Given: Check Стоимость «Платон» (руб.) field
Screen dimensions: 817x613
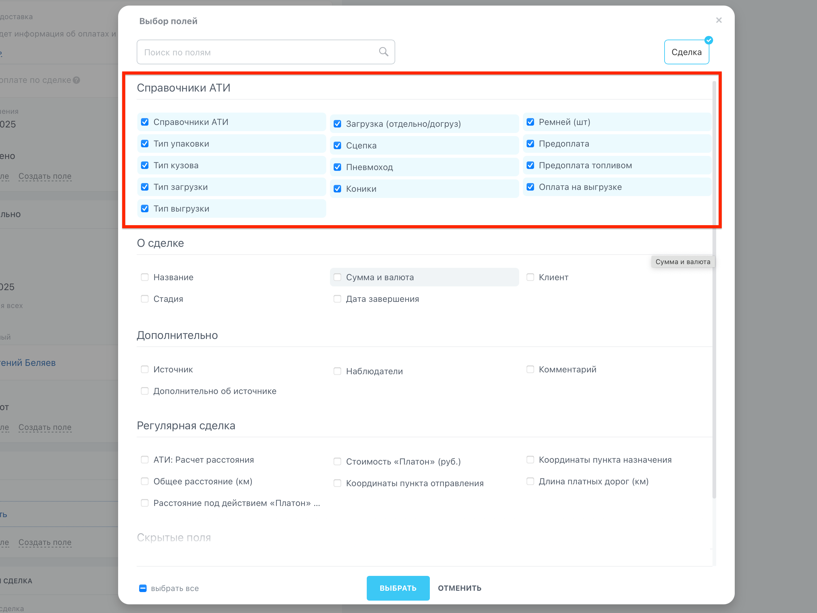Looking at the screenshot, I should click(337, 461).
